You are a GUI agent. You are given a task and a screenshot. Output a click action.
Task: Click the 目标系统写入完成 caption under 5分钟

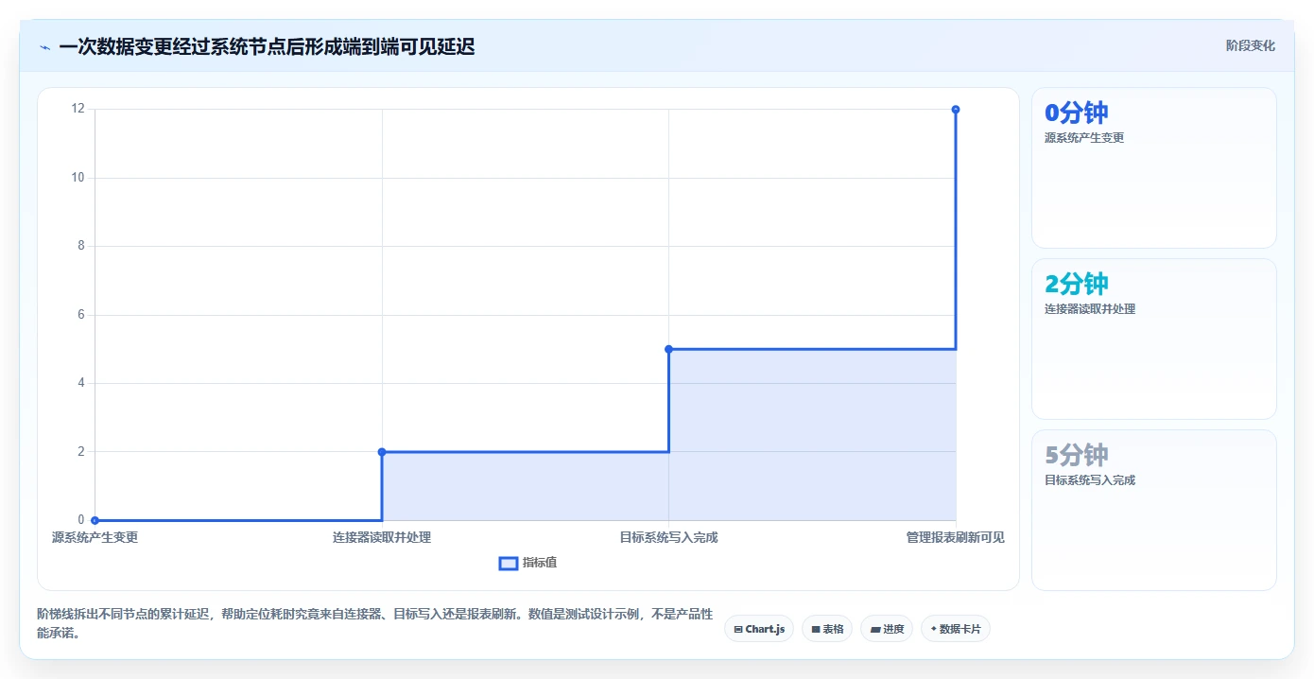click(x=1090, y=480)
